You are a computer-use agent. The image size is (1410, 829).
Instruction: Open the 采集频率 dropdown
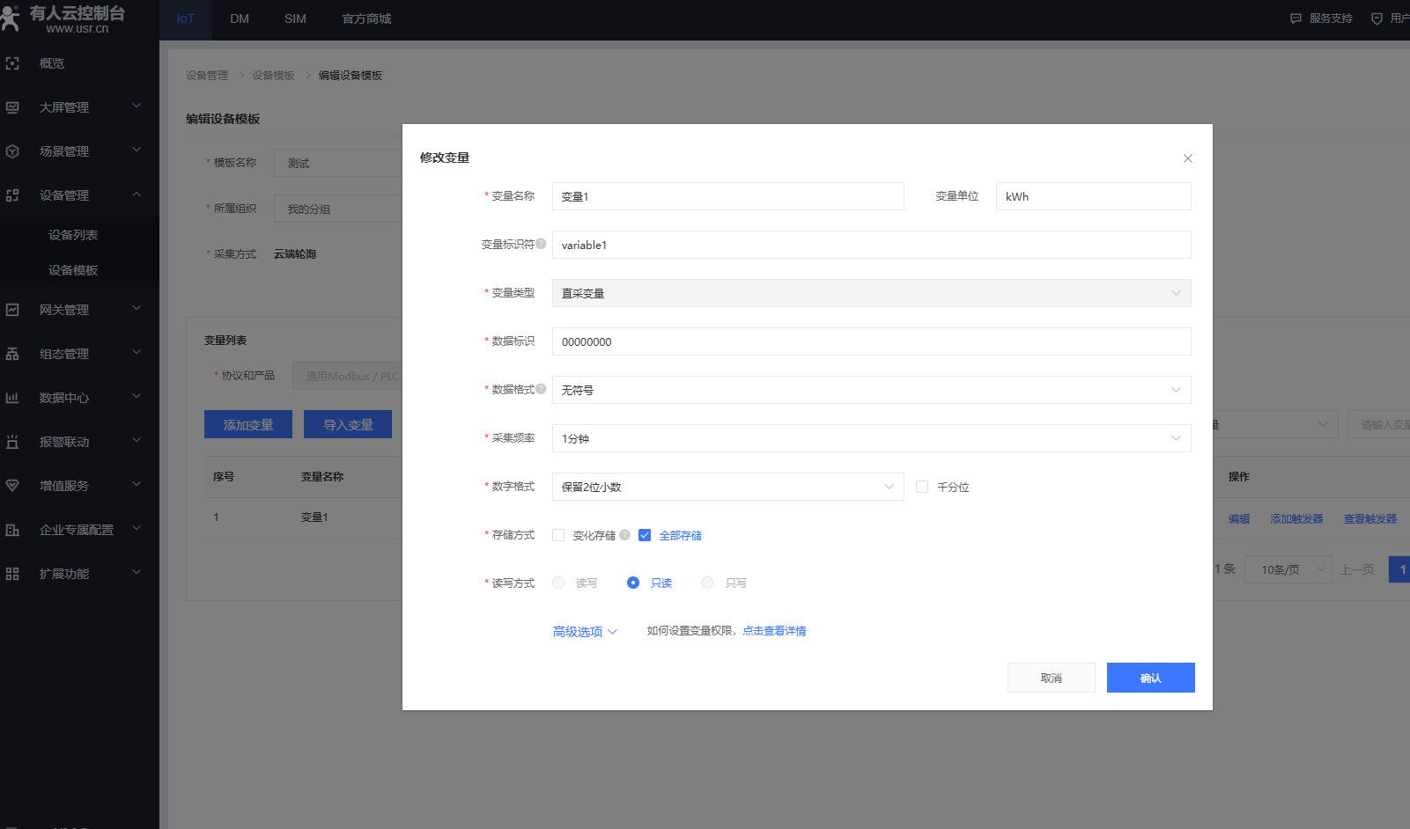tap(871, 438)
